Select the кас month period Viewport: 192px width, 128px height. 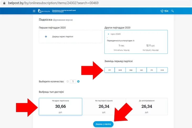coord(141,70)
